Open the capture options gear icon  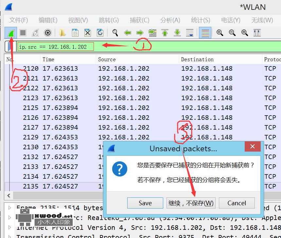[x=47, y=33]
